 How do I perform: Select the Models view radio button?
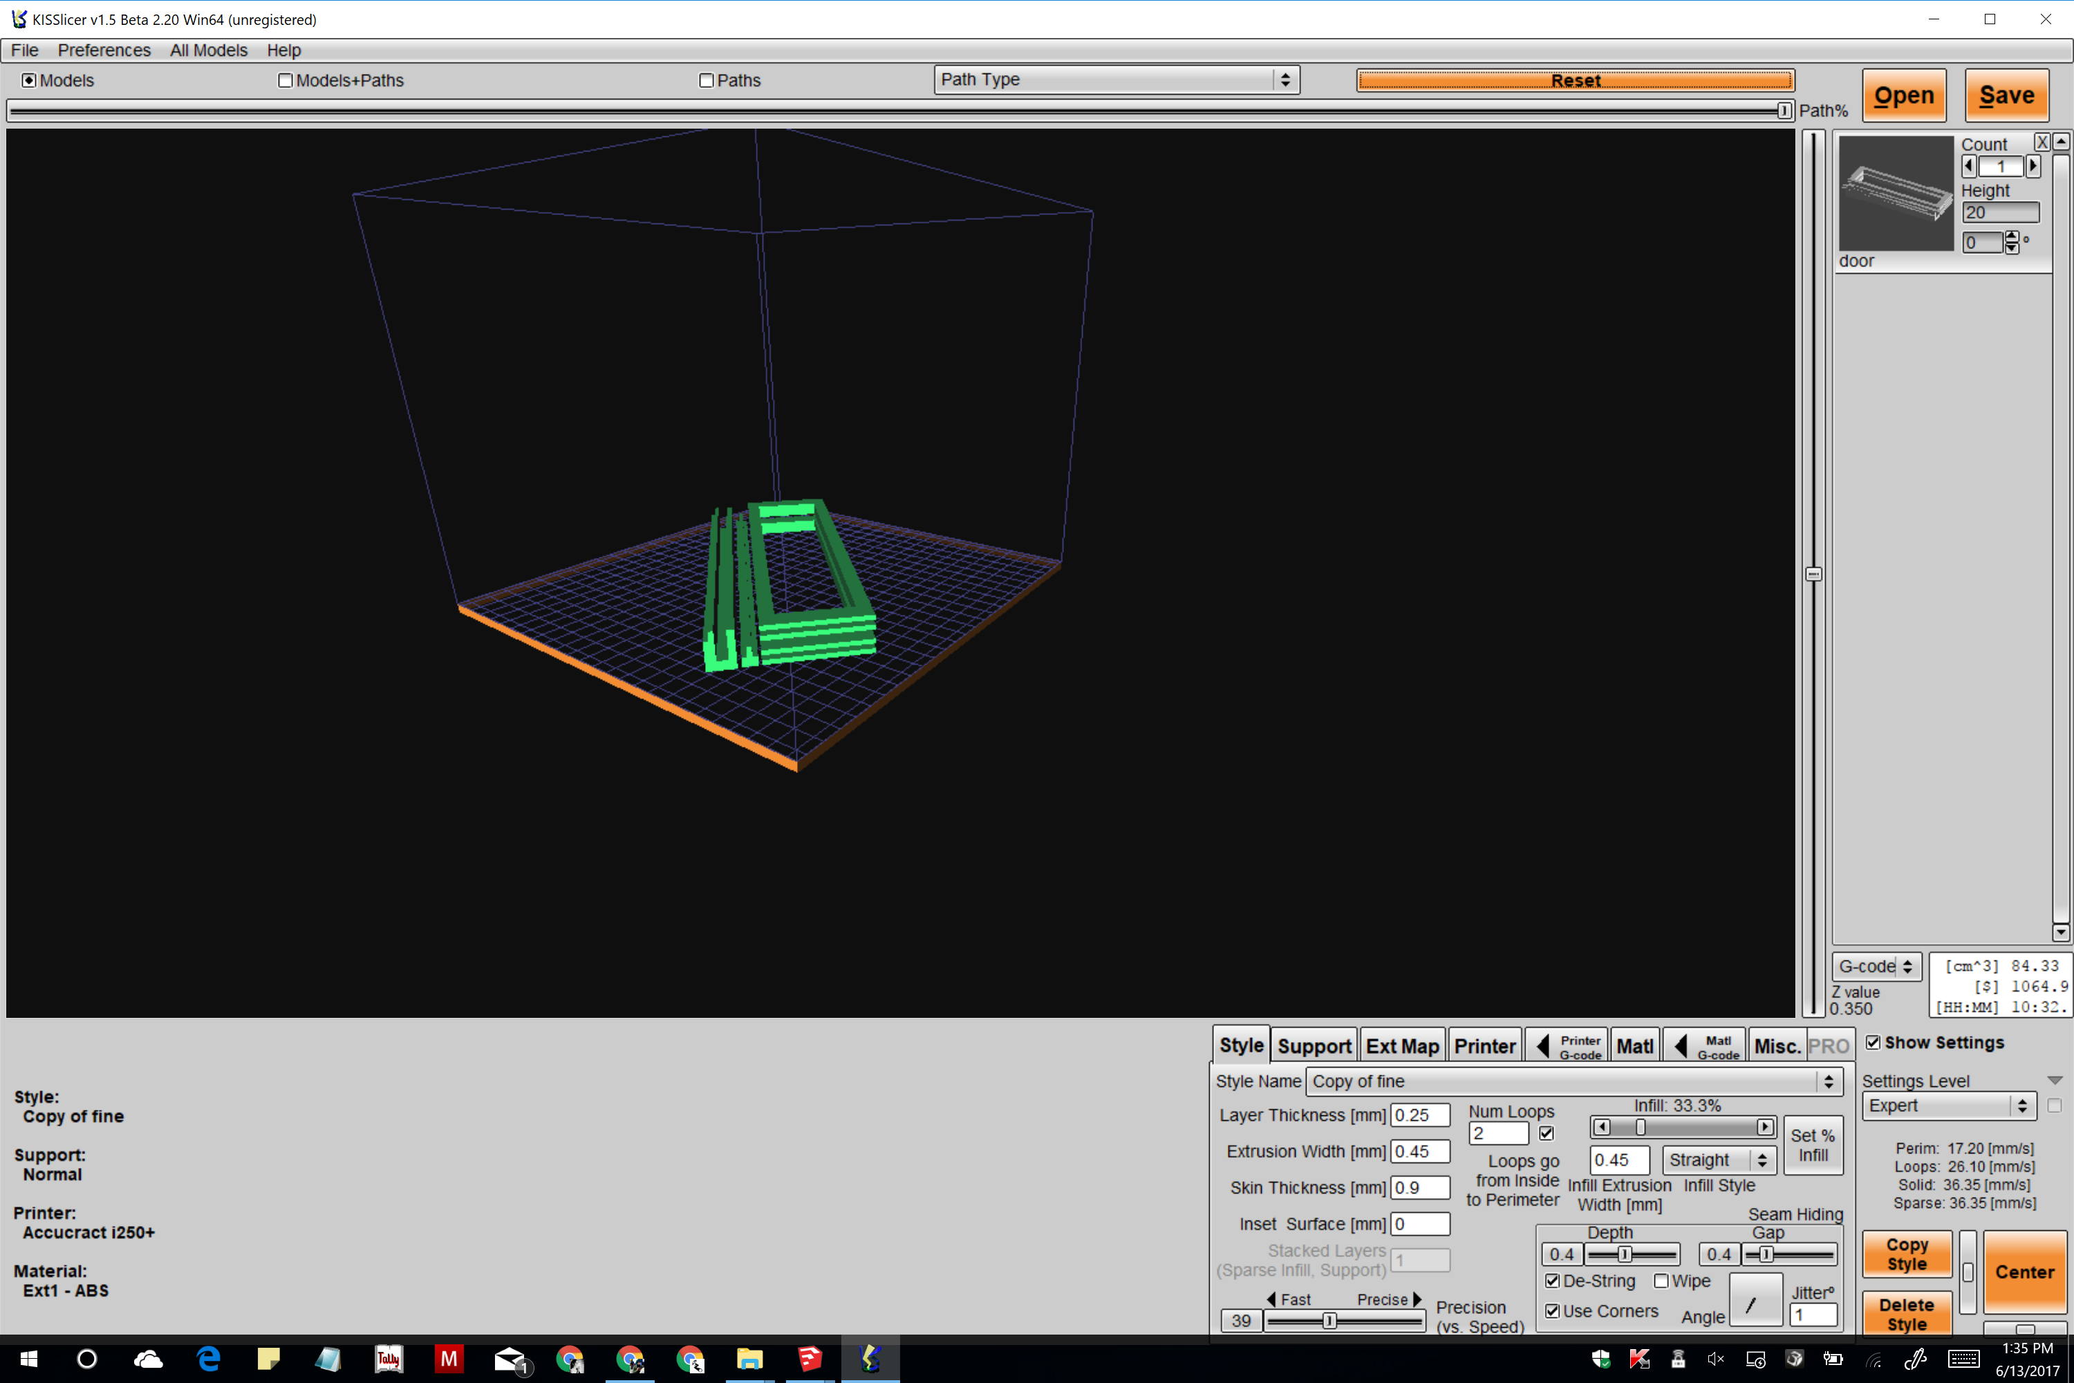(x=29, y=80)
